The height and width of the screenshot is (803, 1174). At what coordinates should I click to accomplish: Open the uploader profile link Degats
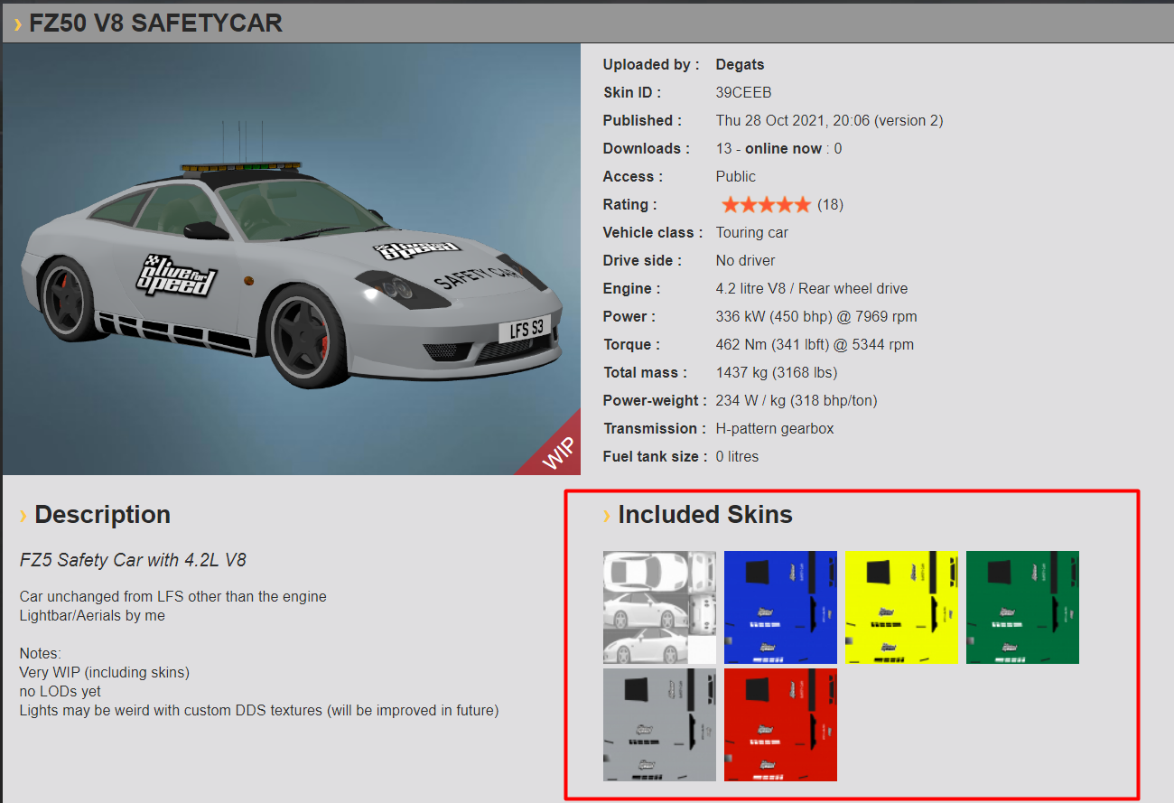click(x=740, y=65)
